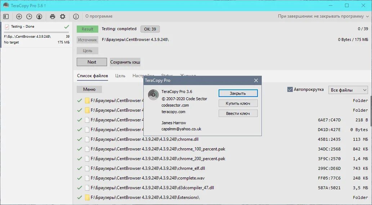Screen dimensions: 372x205
Task: Click the user profile icon in toolbar
Action: (39, 16)
